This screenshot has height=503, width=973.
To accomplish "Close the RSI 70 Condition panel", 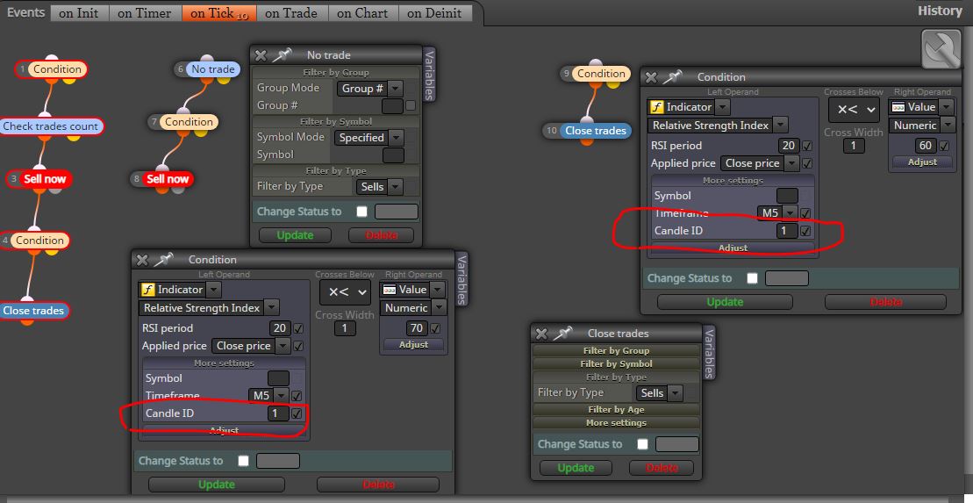I will (x=142, y=260).
